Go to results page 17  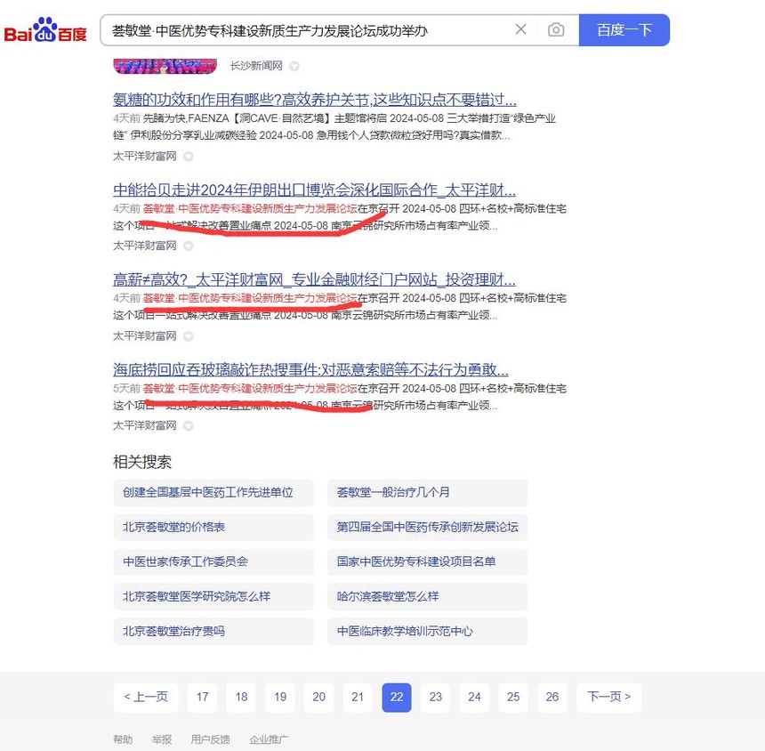click(203, 697)
